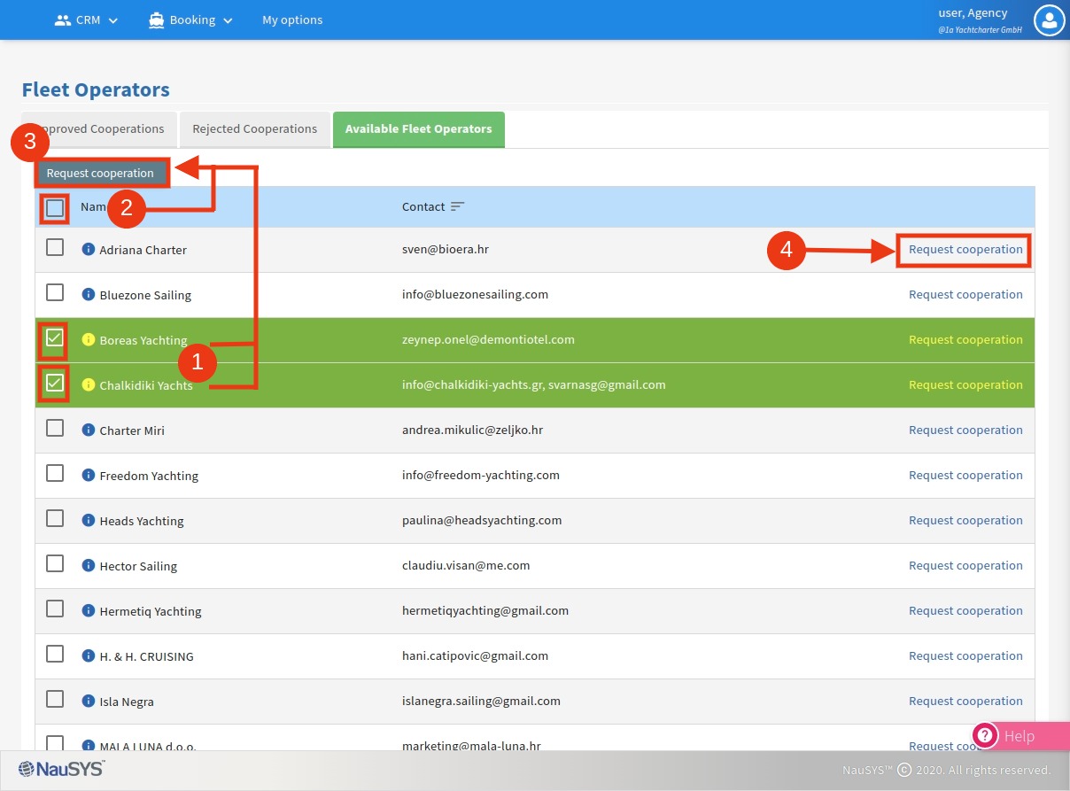The height and width of the screenshot is (791, 1070).
Task: Open My options in the top menu
Action: click(292, 19)
